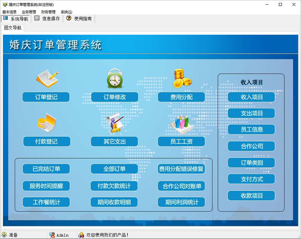
Task: Open the 使用指南 toolbar label
Action: (83, 19)
